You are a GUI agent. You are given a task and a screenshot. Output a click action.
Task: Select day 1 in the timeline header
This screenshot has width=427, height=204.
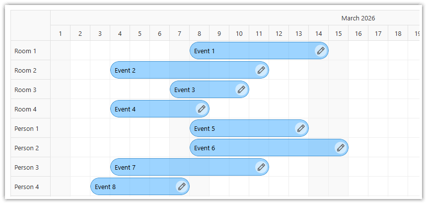click(x=61, y=34)
